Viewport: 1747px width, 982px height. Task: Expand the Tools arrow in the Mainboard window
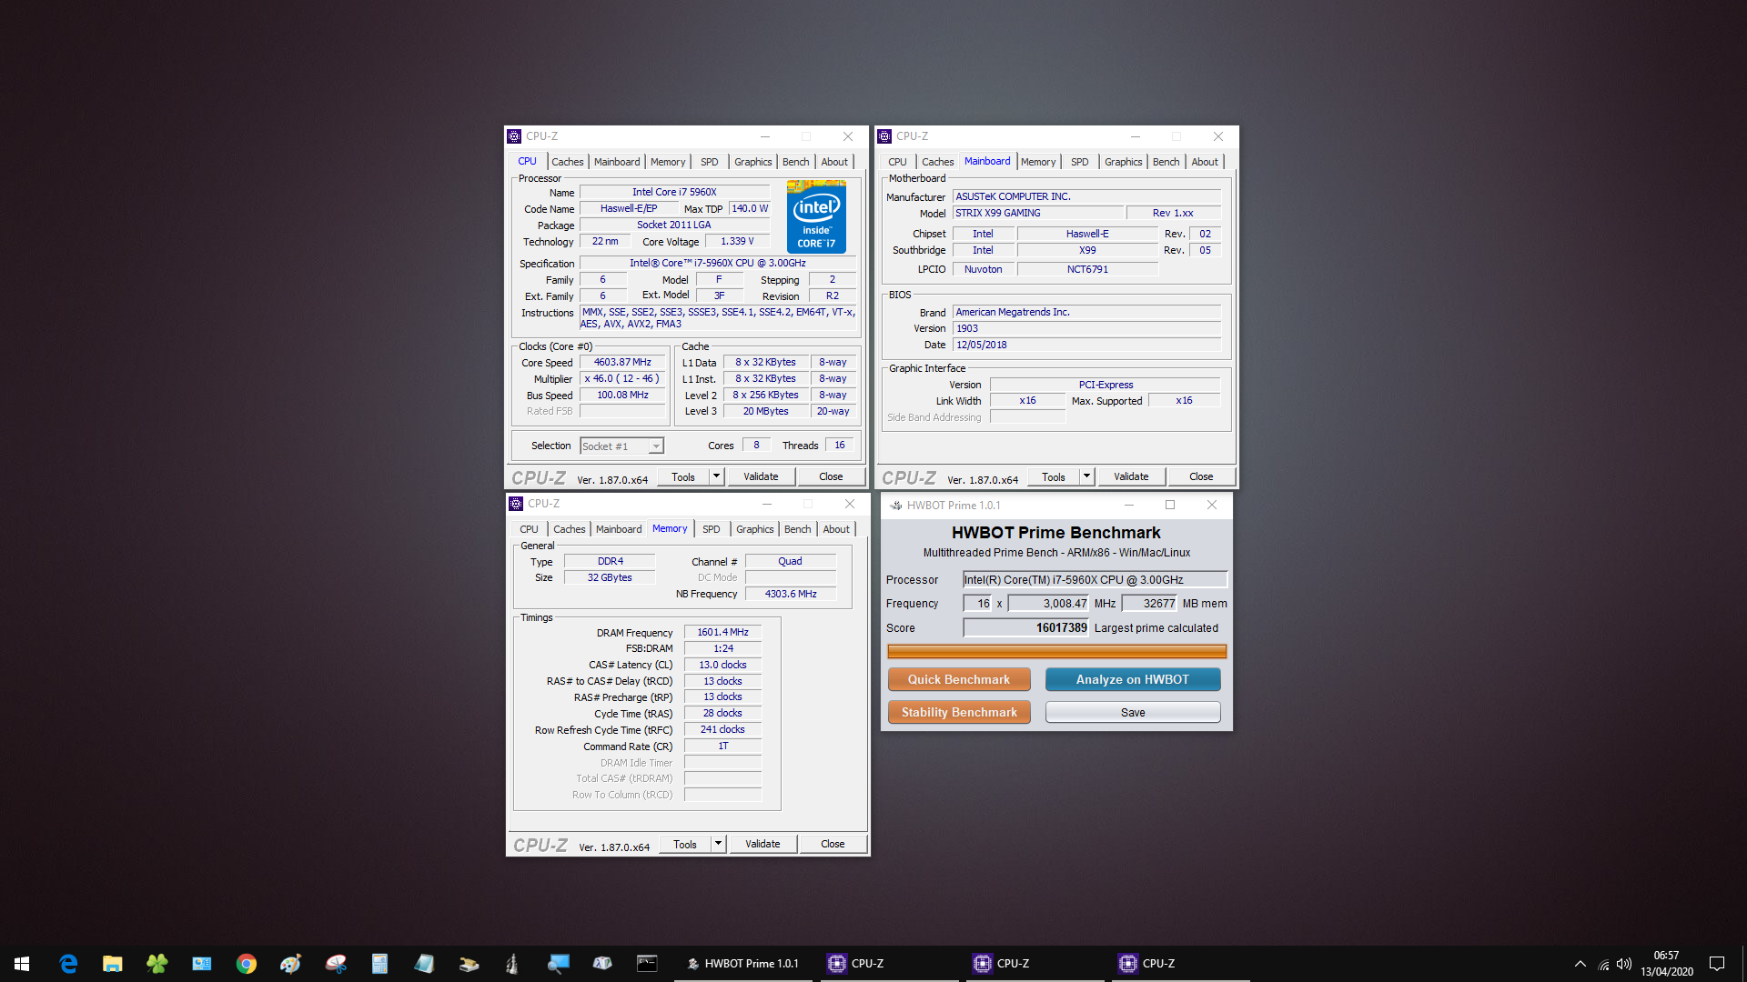tap(1086, 476)
